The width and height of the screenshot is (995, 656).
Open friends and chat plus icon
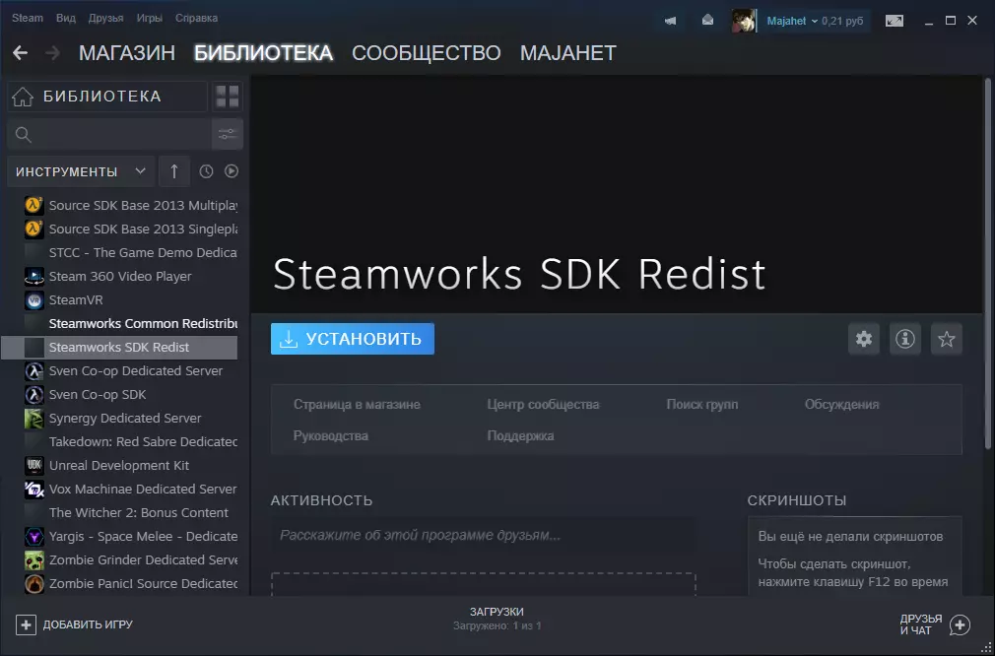(960, 624)
